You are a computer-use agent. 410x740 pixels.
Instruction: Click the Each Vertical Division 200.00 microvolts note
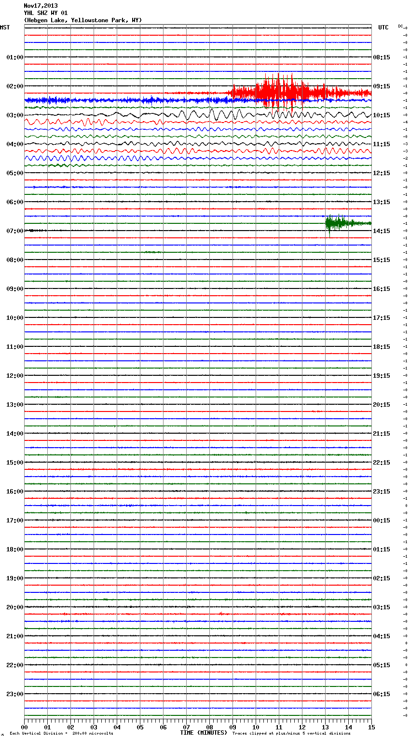pyautogui.click(x=61, y=734)
